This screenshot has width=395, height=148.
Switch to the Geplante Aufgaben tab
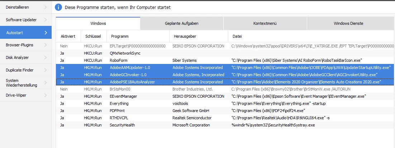point(182,23)
